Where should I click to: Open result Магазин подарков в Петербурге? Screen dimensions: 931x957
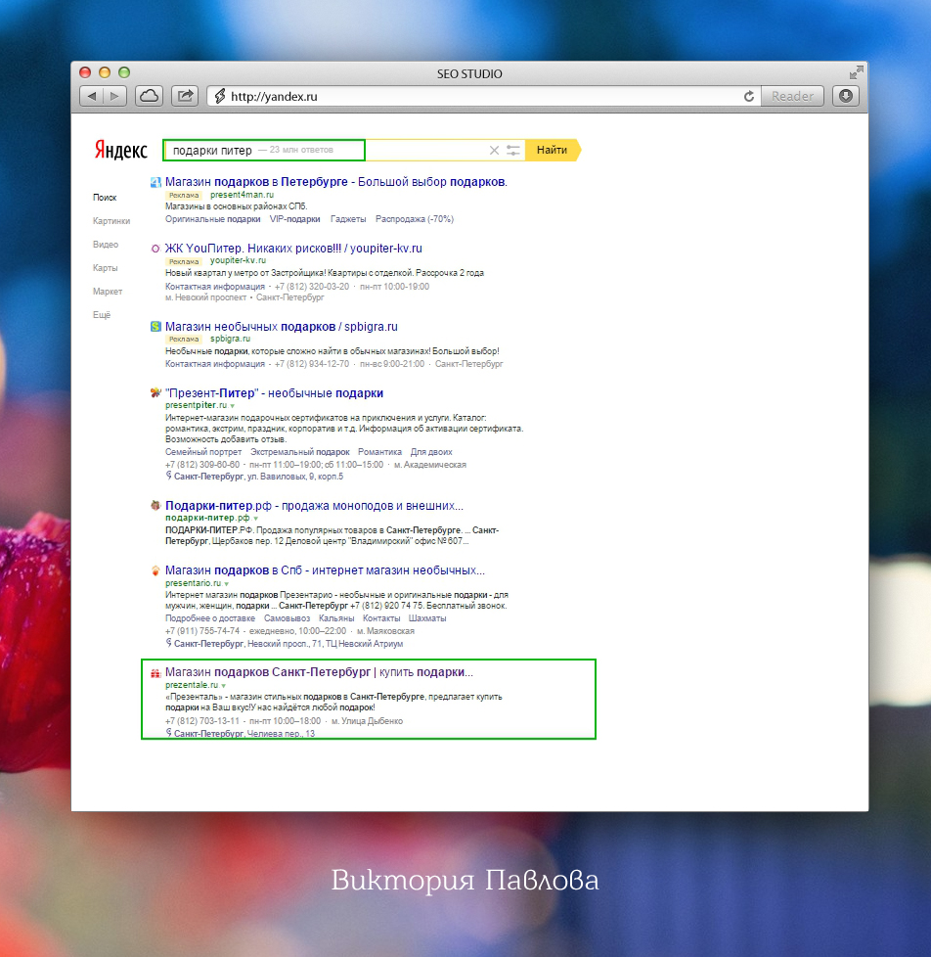tap(336, 182)
